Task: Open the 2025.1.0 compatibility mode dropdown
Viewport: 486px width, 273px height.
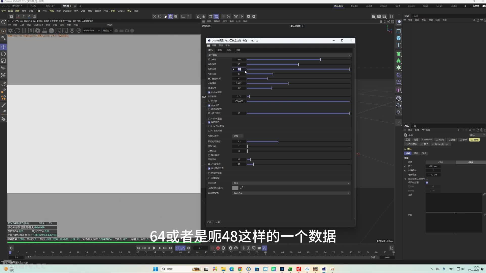Action: pyautogui.click(x=291, y=193)
